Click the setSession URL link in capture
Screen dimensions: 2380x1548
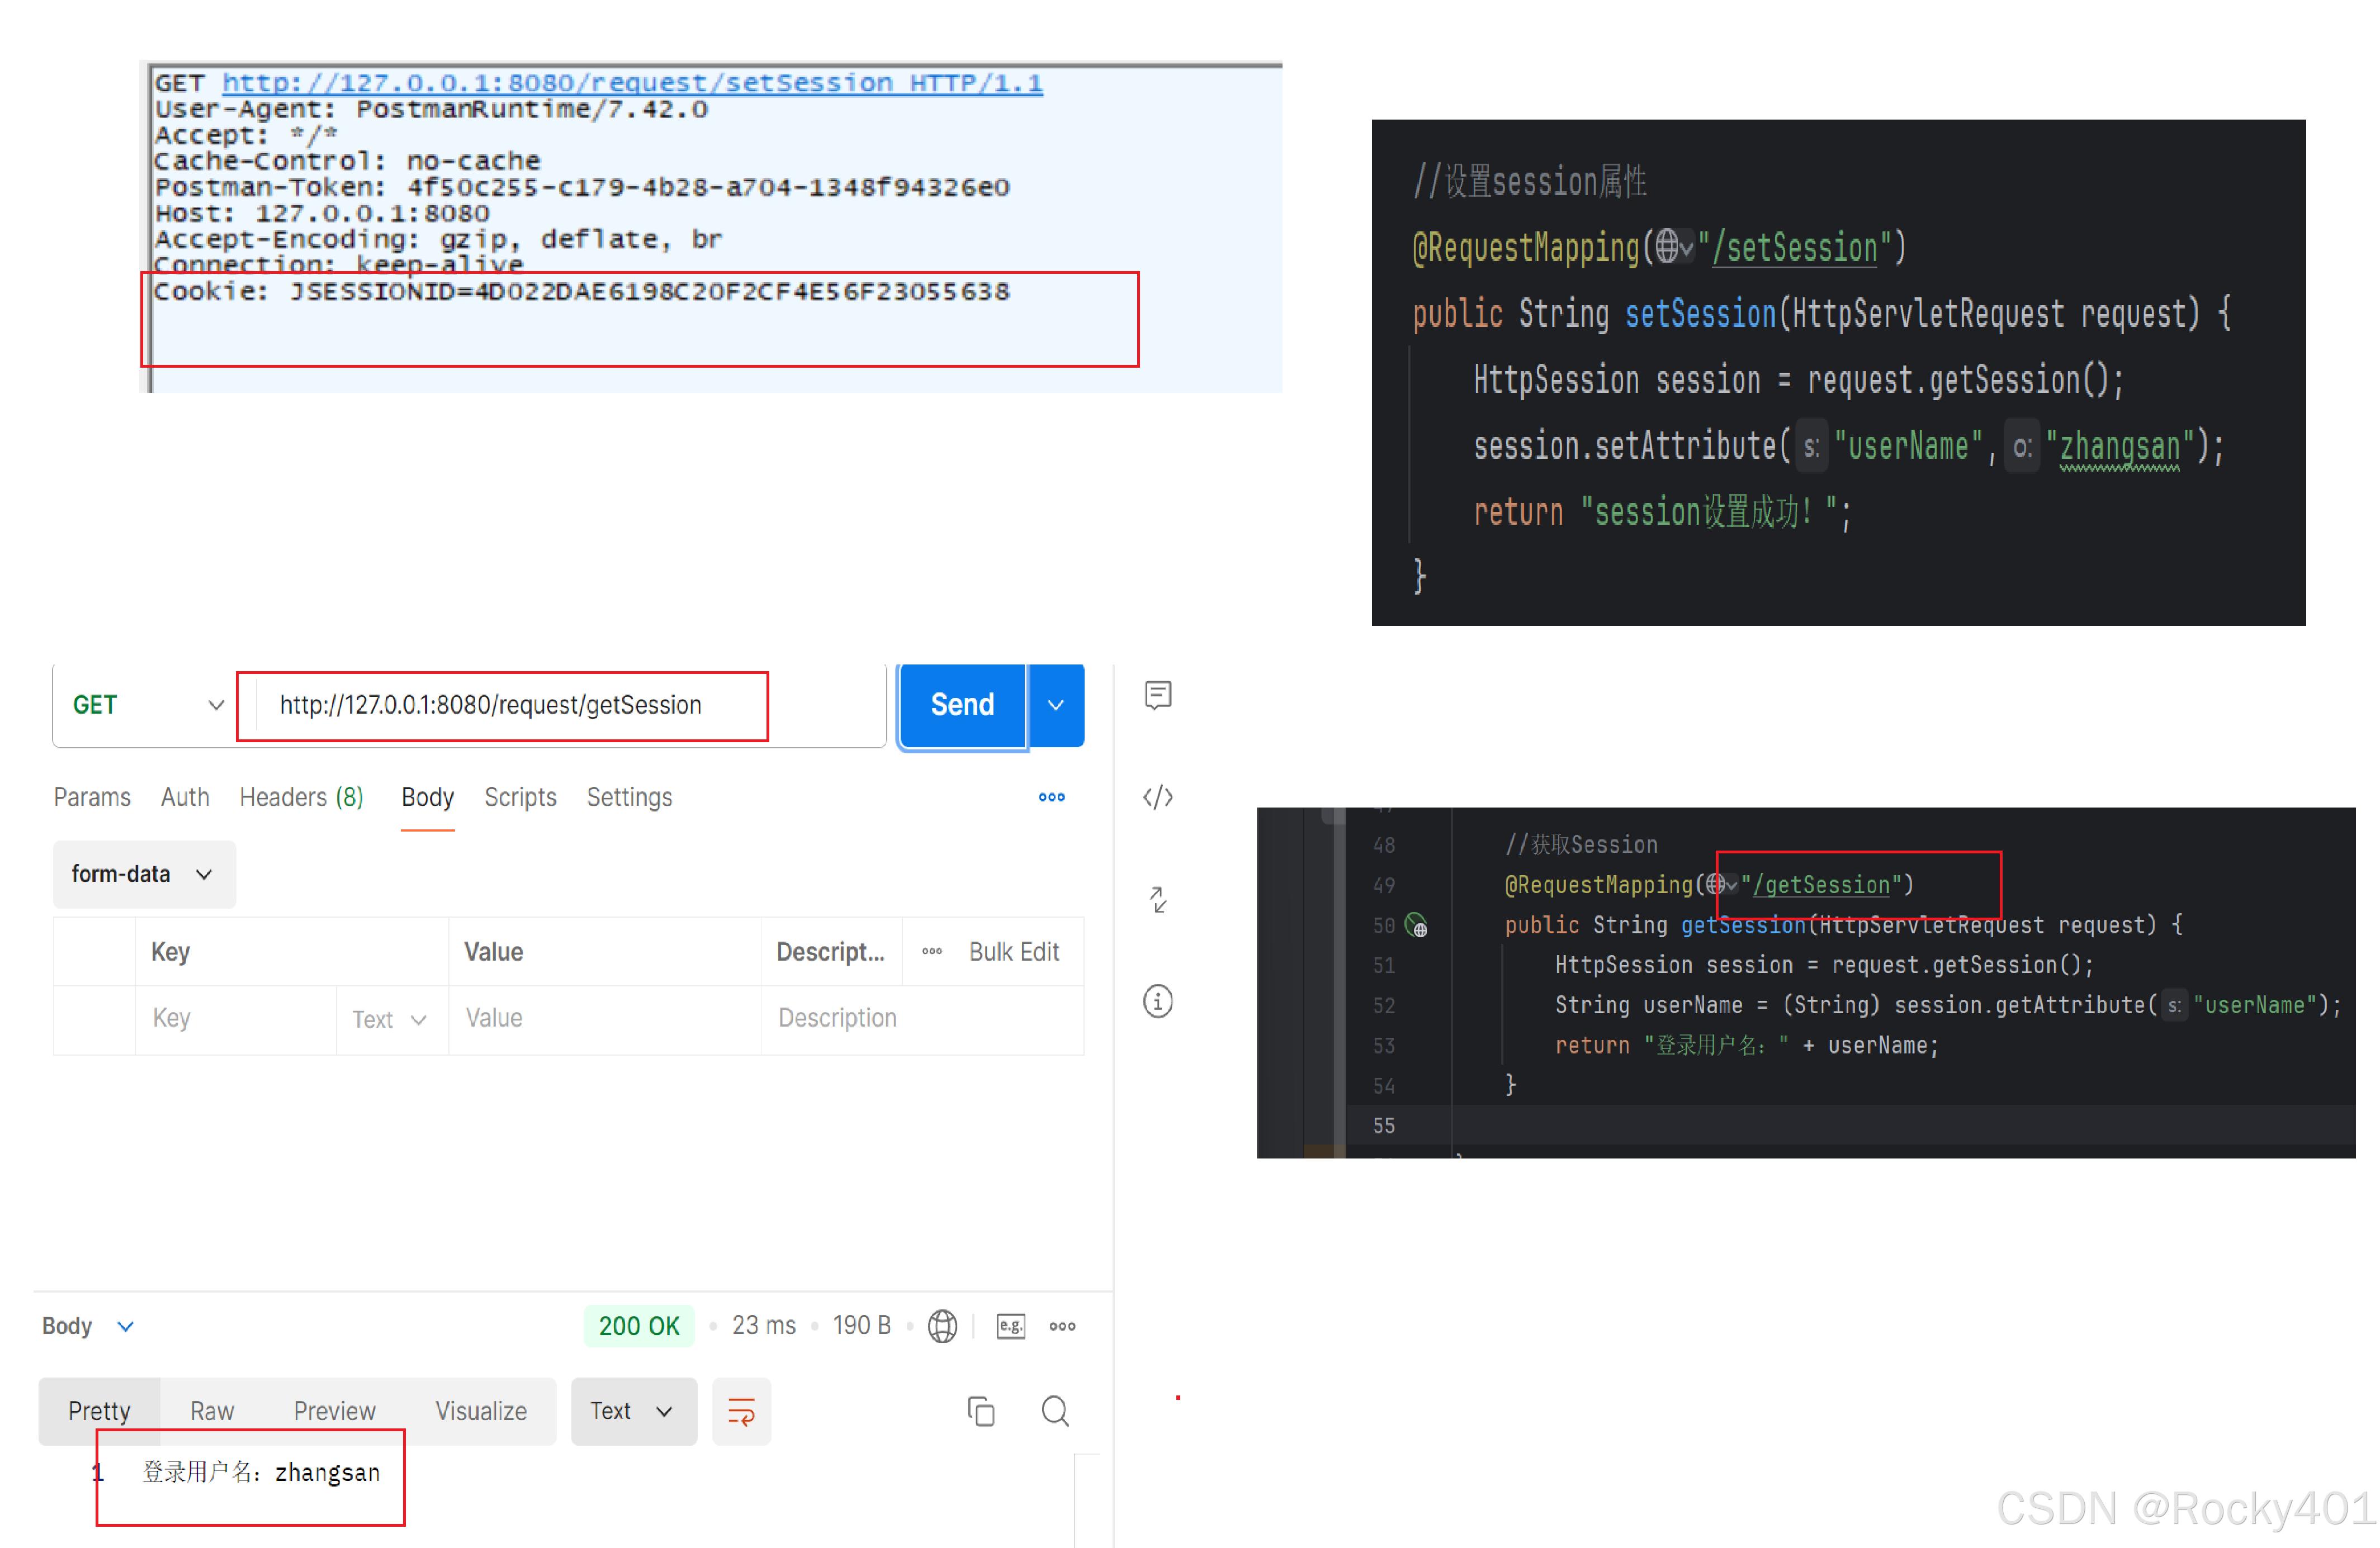point(632,83)
